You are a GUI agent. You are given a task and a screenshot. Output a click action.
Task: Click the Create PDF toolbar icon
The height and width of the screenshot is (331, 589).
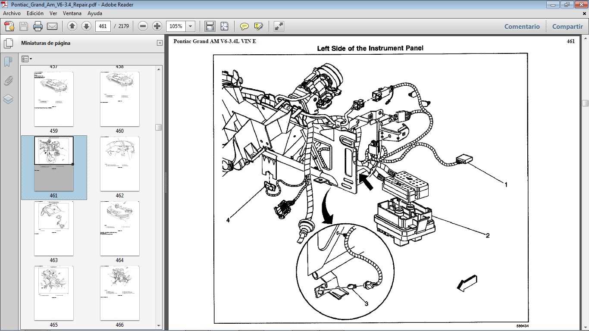pyautogui.click(x=9, y=26)
